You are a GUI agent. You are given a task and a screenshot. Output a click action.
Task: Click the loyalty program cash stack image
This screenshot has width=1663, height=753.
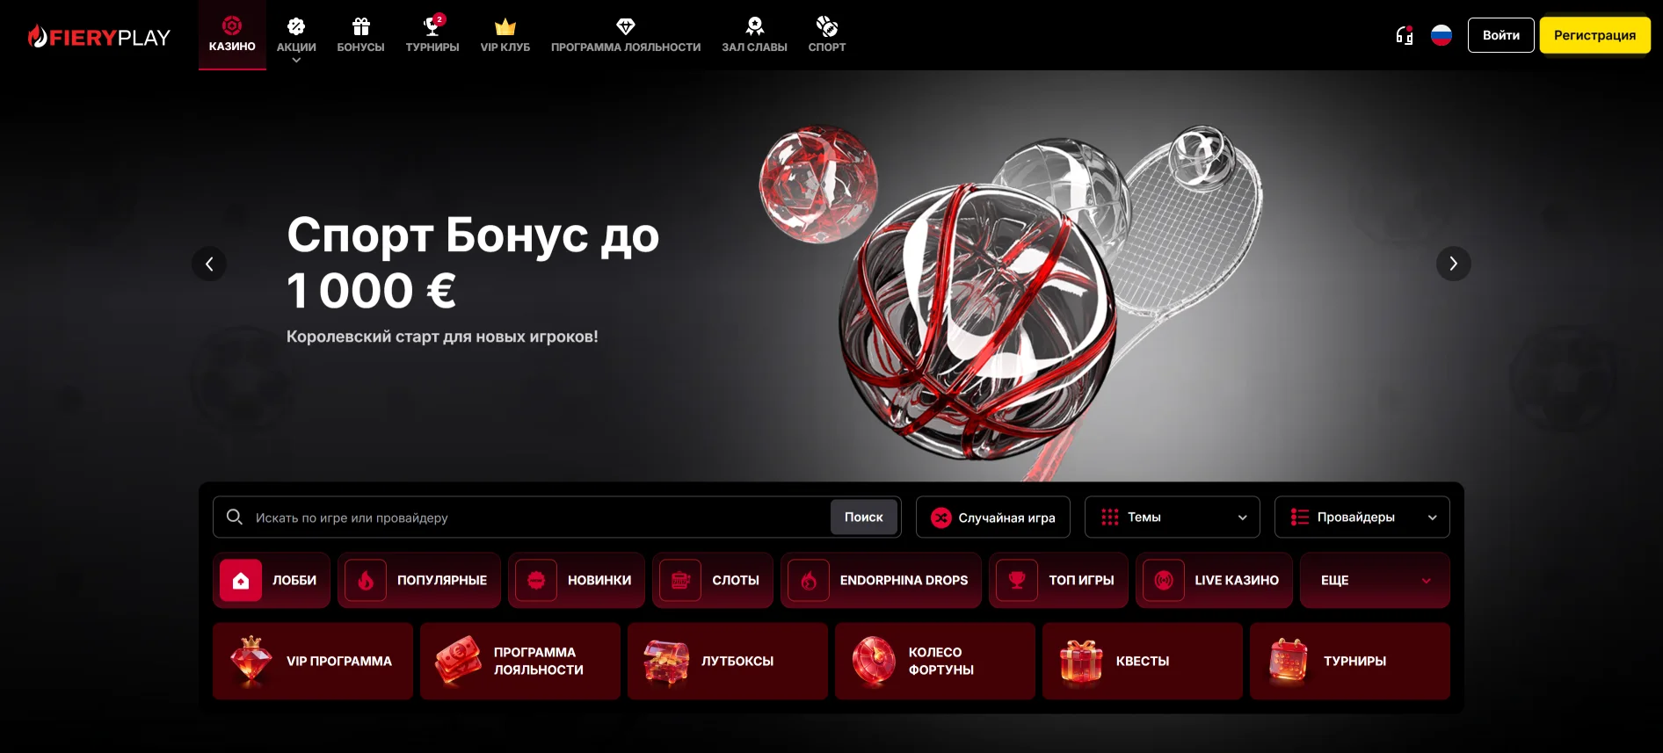[459, 661]
